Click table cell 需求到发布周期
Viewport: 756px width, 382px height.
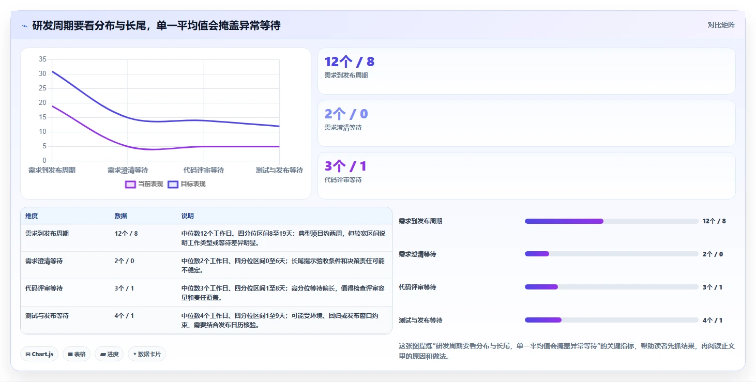(x=47, y=234)
